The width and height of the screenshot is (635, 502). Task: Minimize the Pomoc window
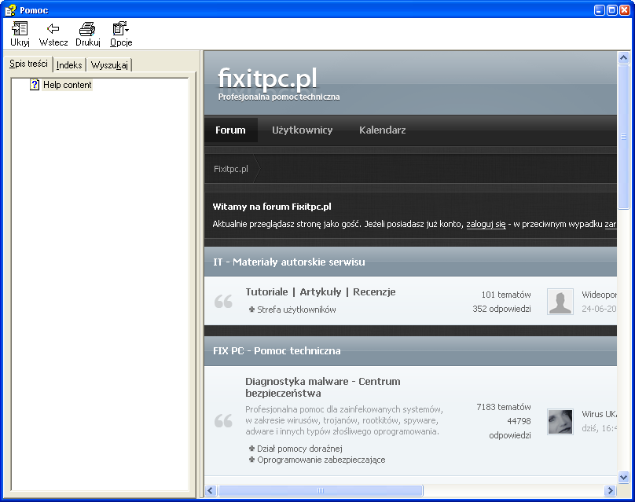coord(600,10)
